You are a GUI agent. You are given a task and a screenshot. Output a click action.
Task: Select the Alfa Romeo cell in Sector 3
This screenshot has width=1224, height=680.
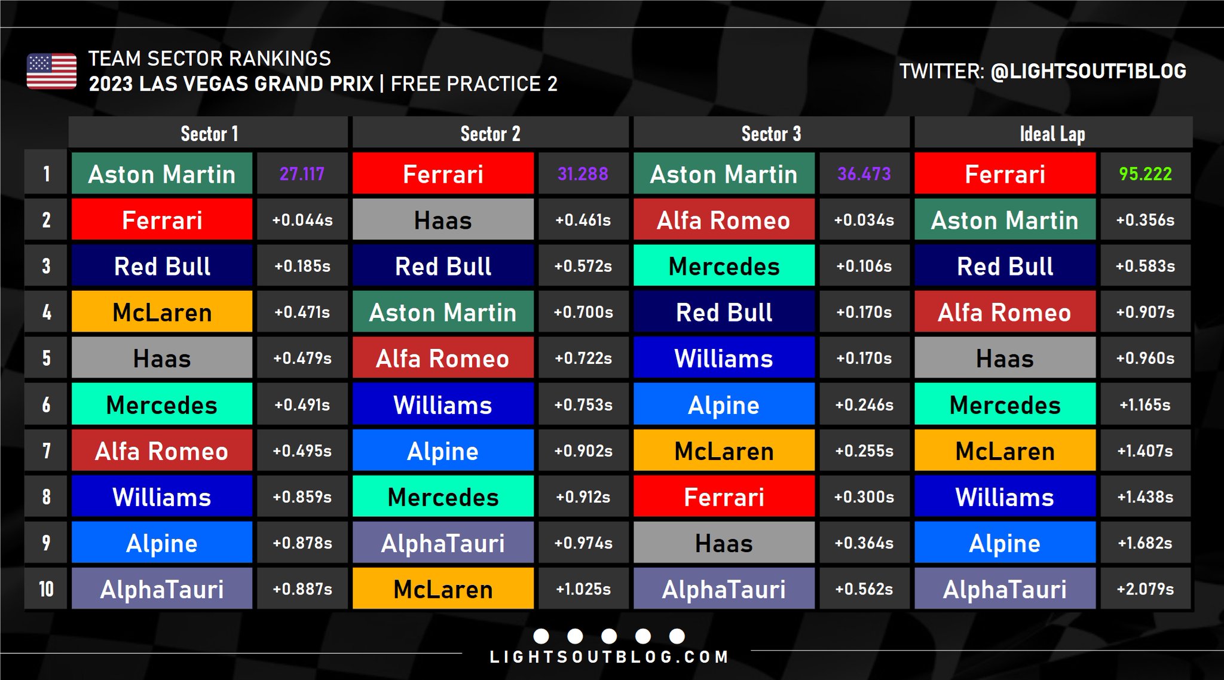click(x=724, y=220)
